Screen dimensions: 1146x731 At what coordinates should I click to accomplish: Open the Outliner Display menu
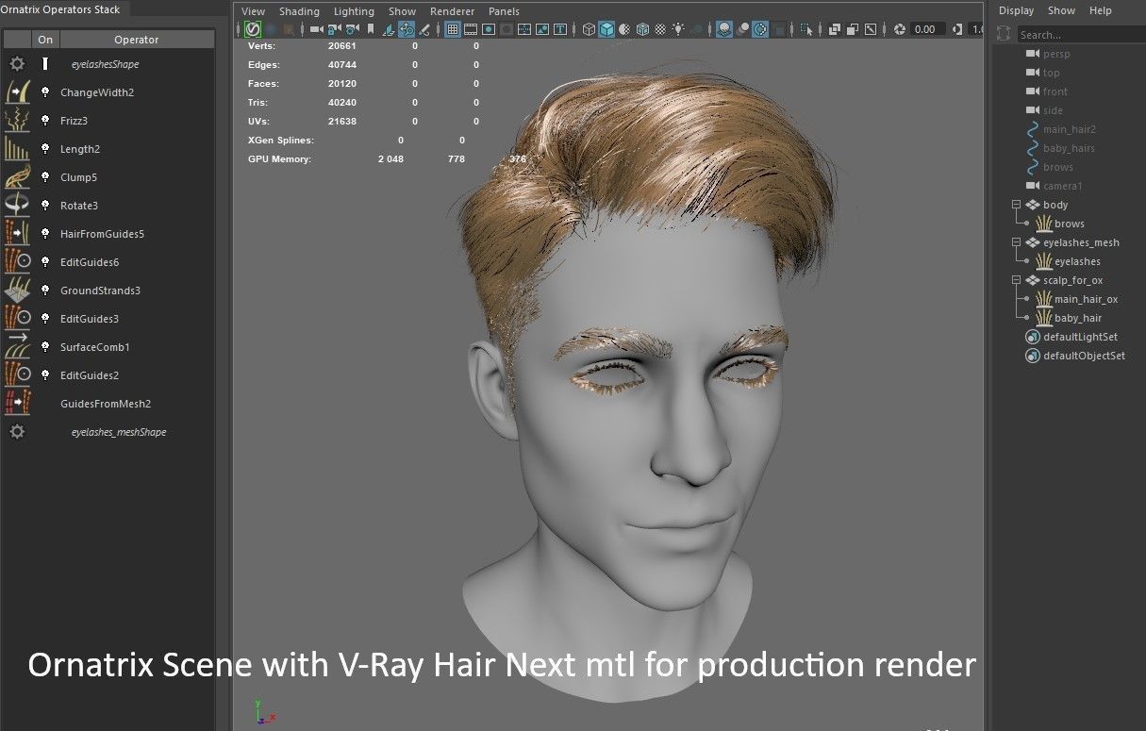(1016, 10)
